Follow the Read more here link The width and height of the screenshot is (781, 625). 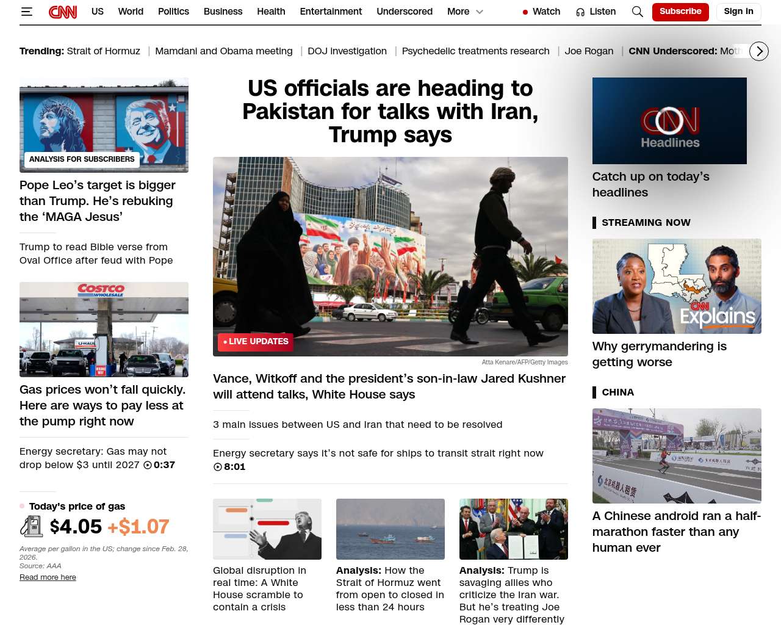48,577
